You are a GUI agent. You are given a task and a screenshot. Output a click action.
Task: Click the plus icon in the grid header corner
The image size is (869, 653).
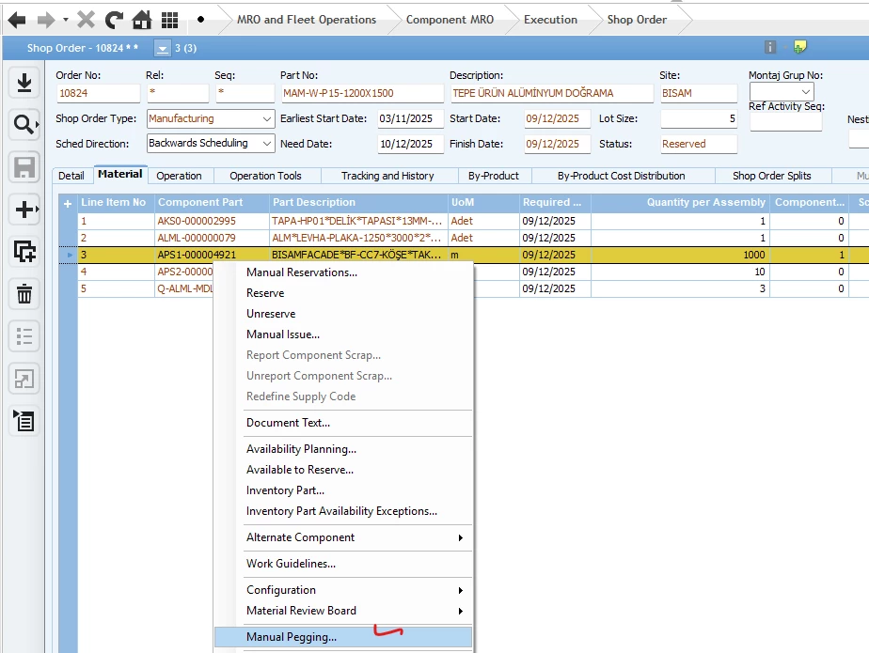click(x=67, y=203)
